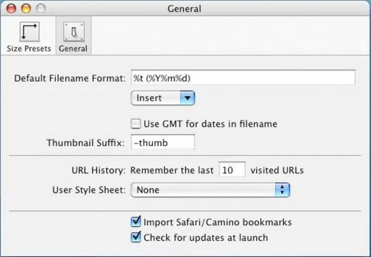Viewport: 371px width, 257px height.
Task: Toggle Import Safari/Camino bookmarks checkbox
Action: point(136,221)
